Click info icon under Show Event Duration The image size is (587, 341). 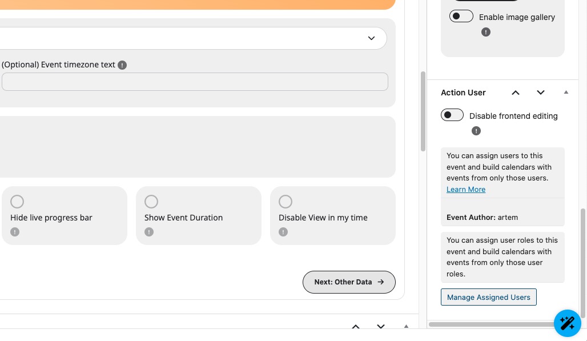point(149,232)
